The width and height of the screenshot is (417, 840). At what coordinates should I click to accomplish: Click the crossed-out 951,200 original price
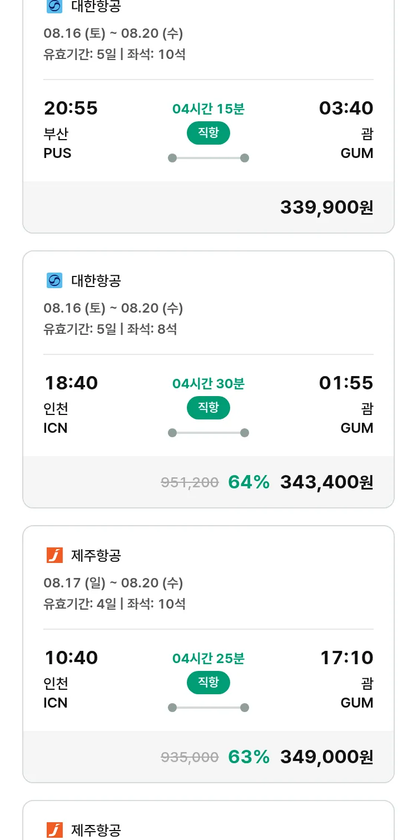(x=190, y=482)
